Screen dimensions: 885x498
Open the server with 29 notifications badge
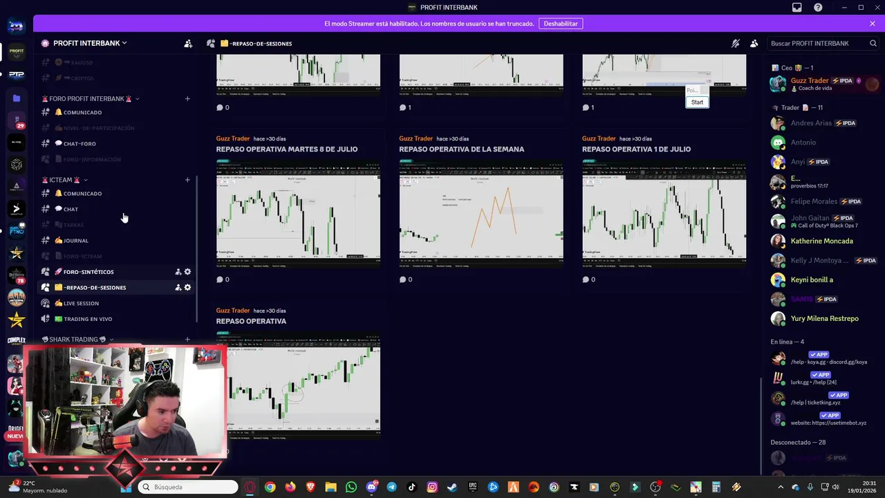(17, 120)
